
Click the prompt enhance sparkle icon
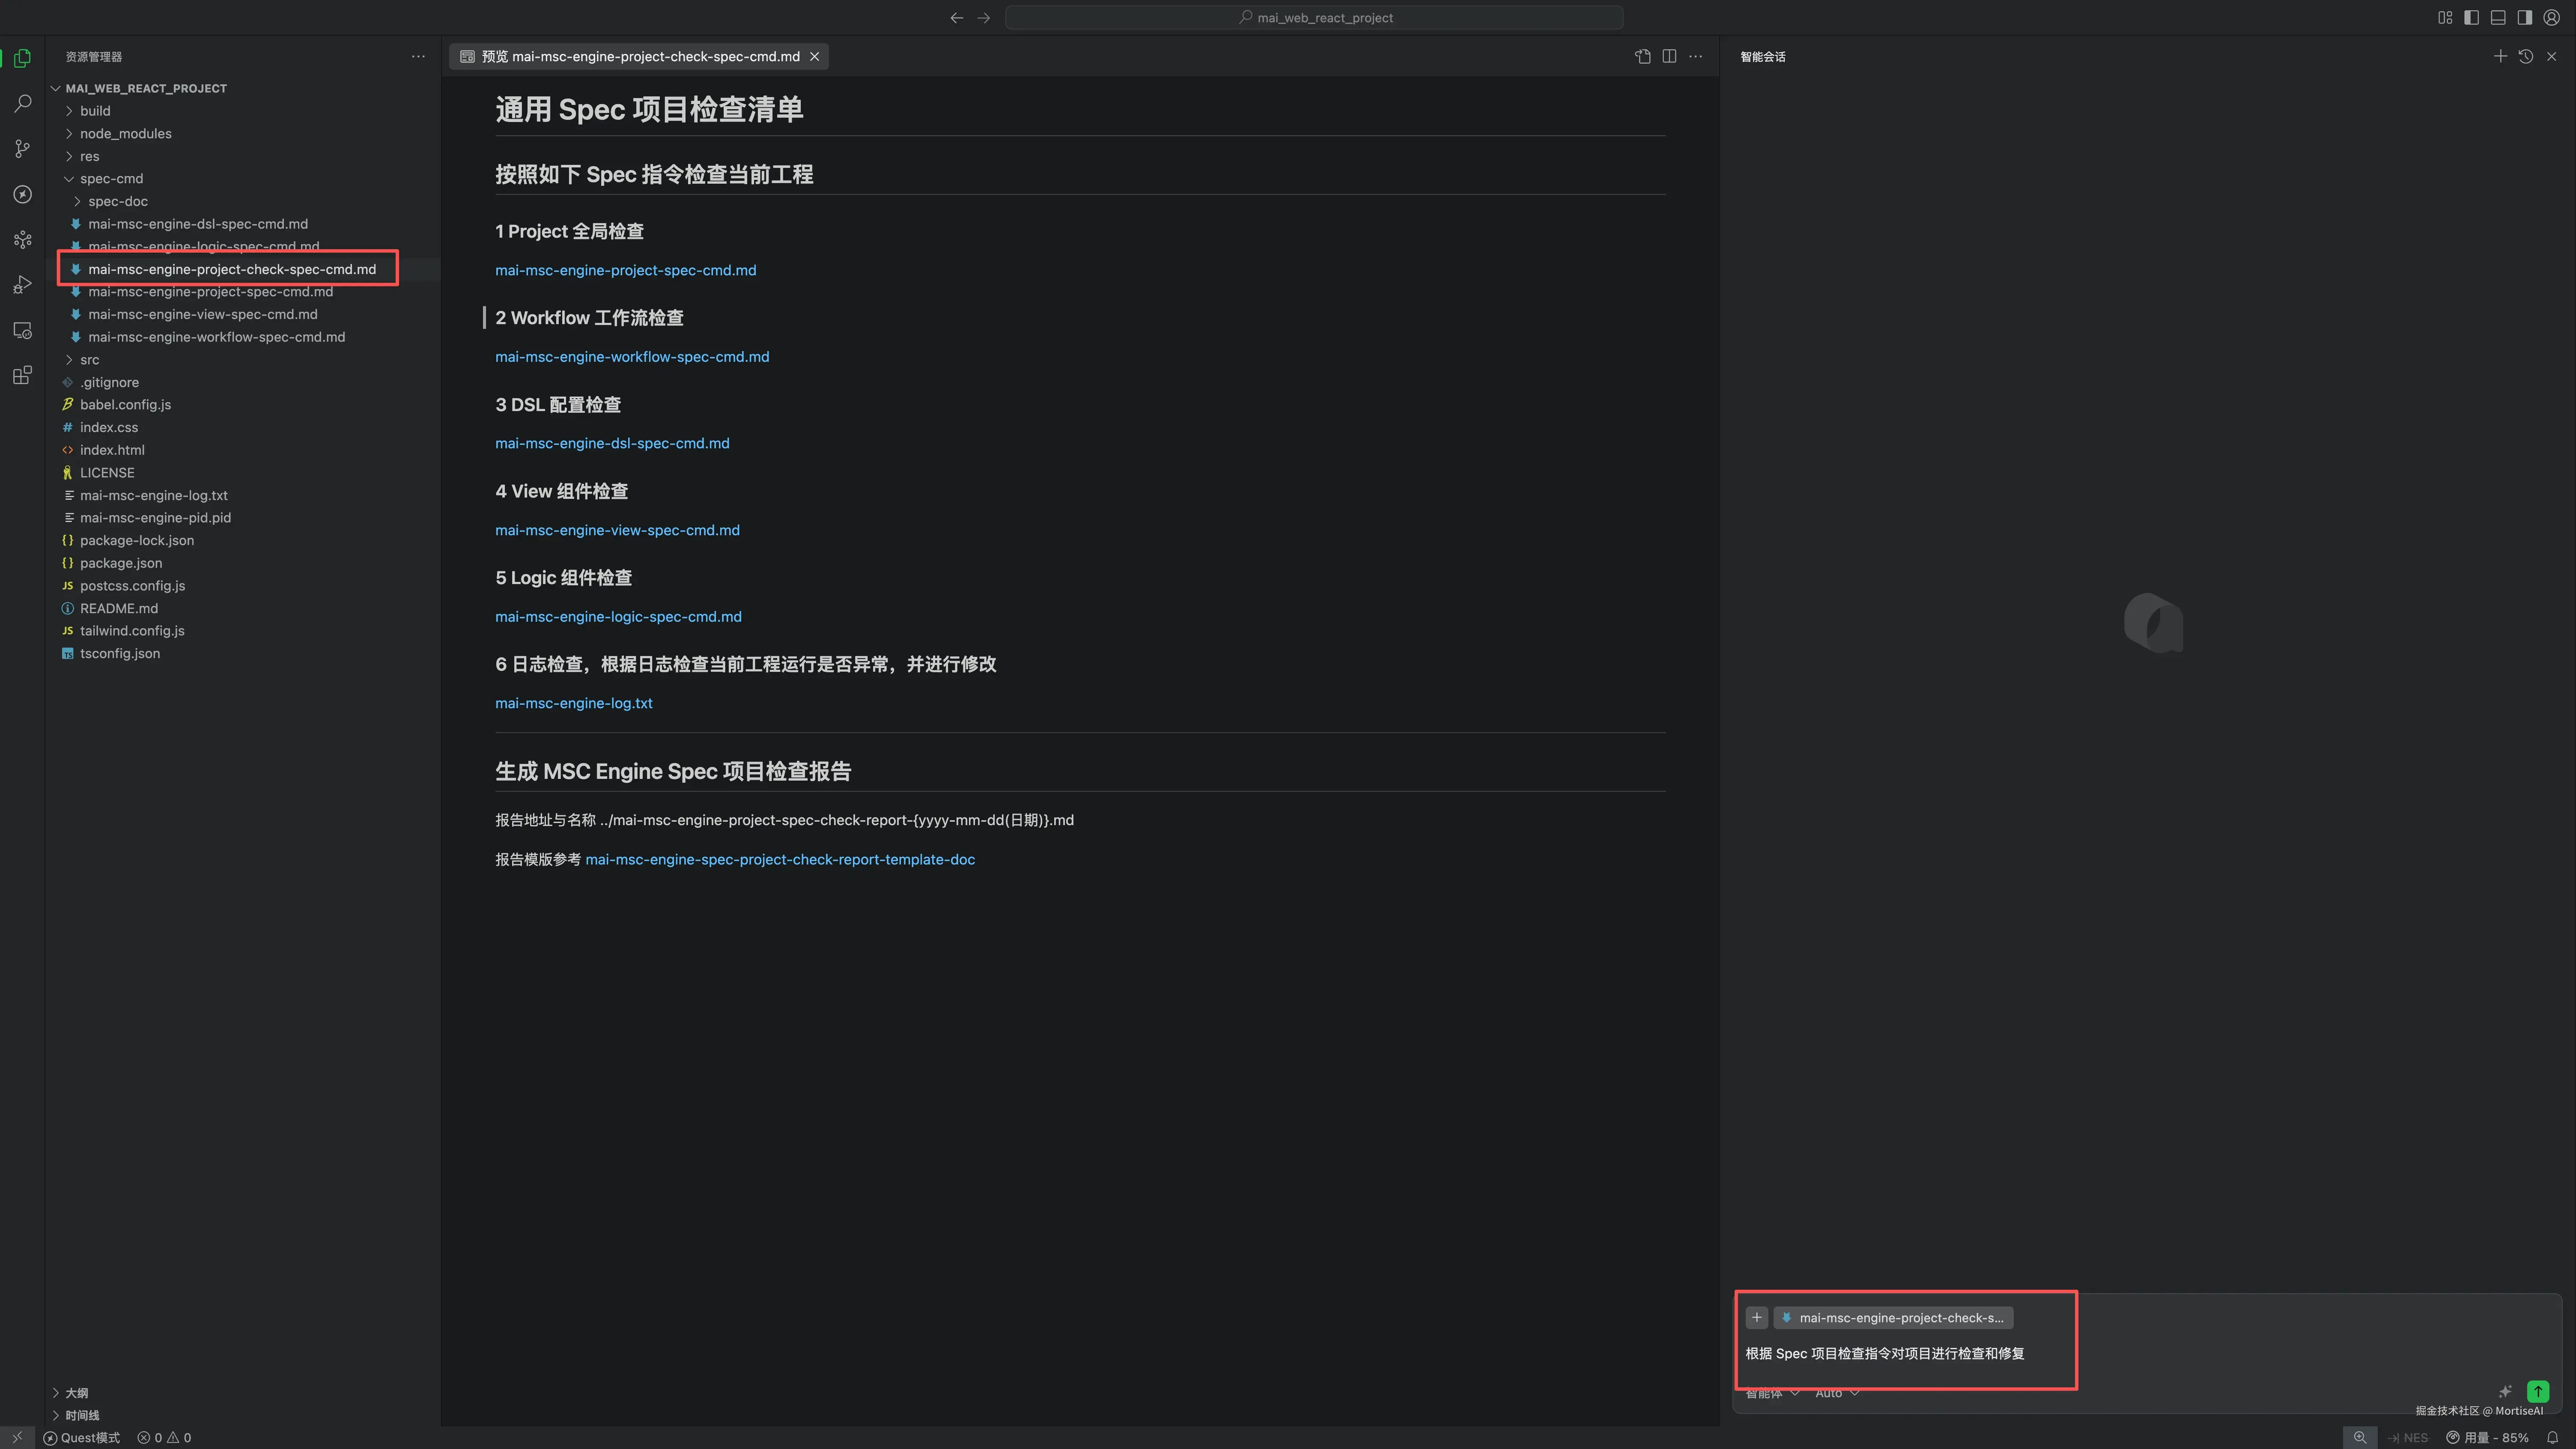point(2505,1391)
